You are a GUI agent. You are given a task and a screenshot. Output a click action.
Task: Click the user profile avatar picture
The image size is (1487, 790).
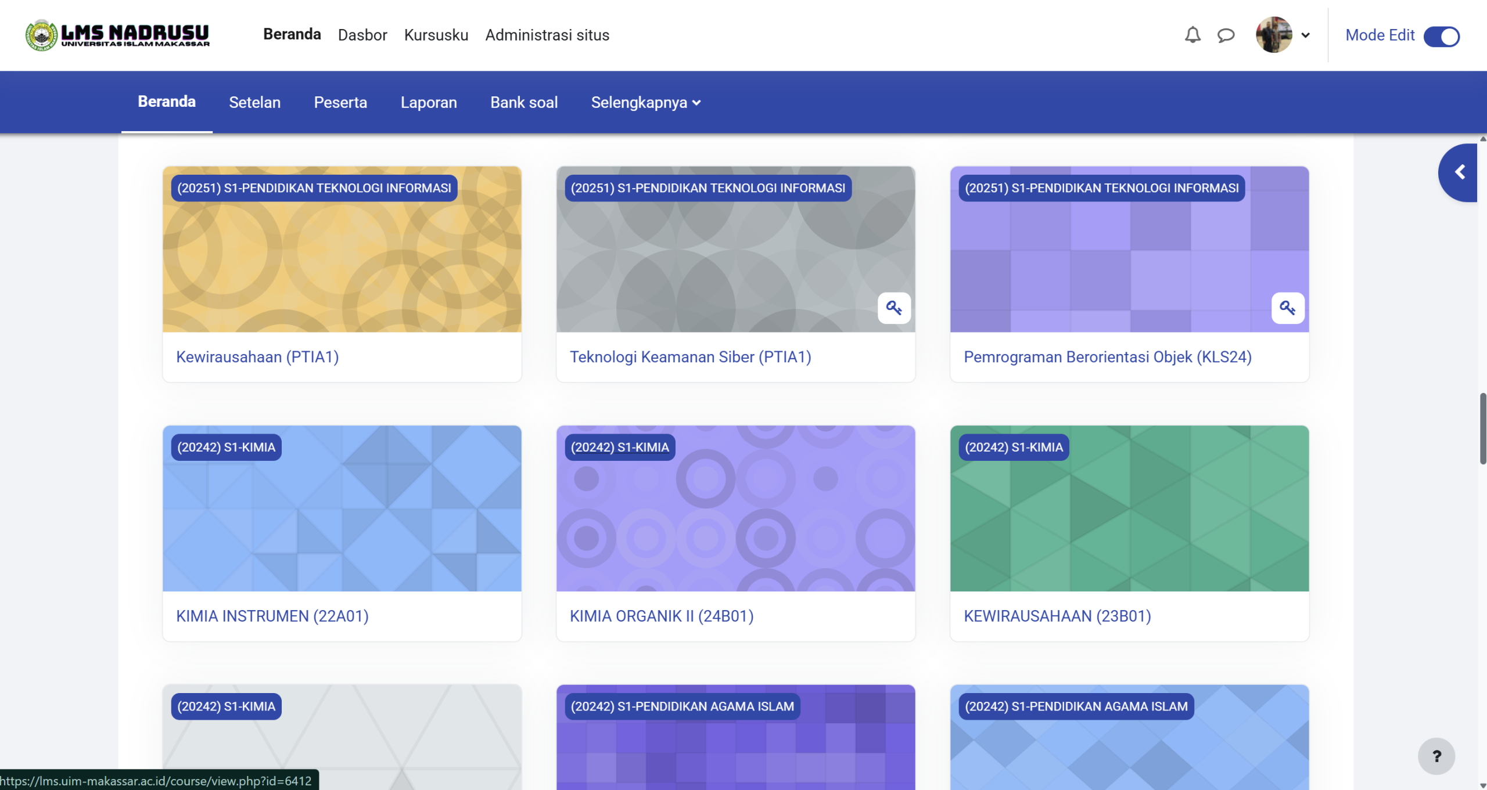(x=1273, y=35)
